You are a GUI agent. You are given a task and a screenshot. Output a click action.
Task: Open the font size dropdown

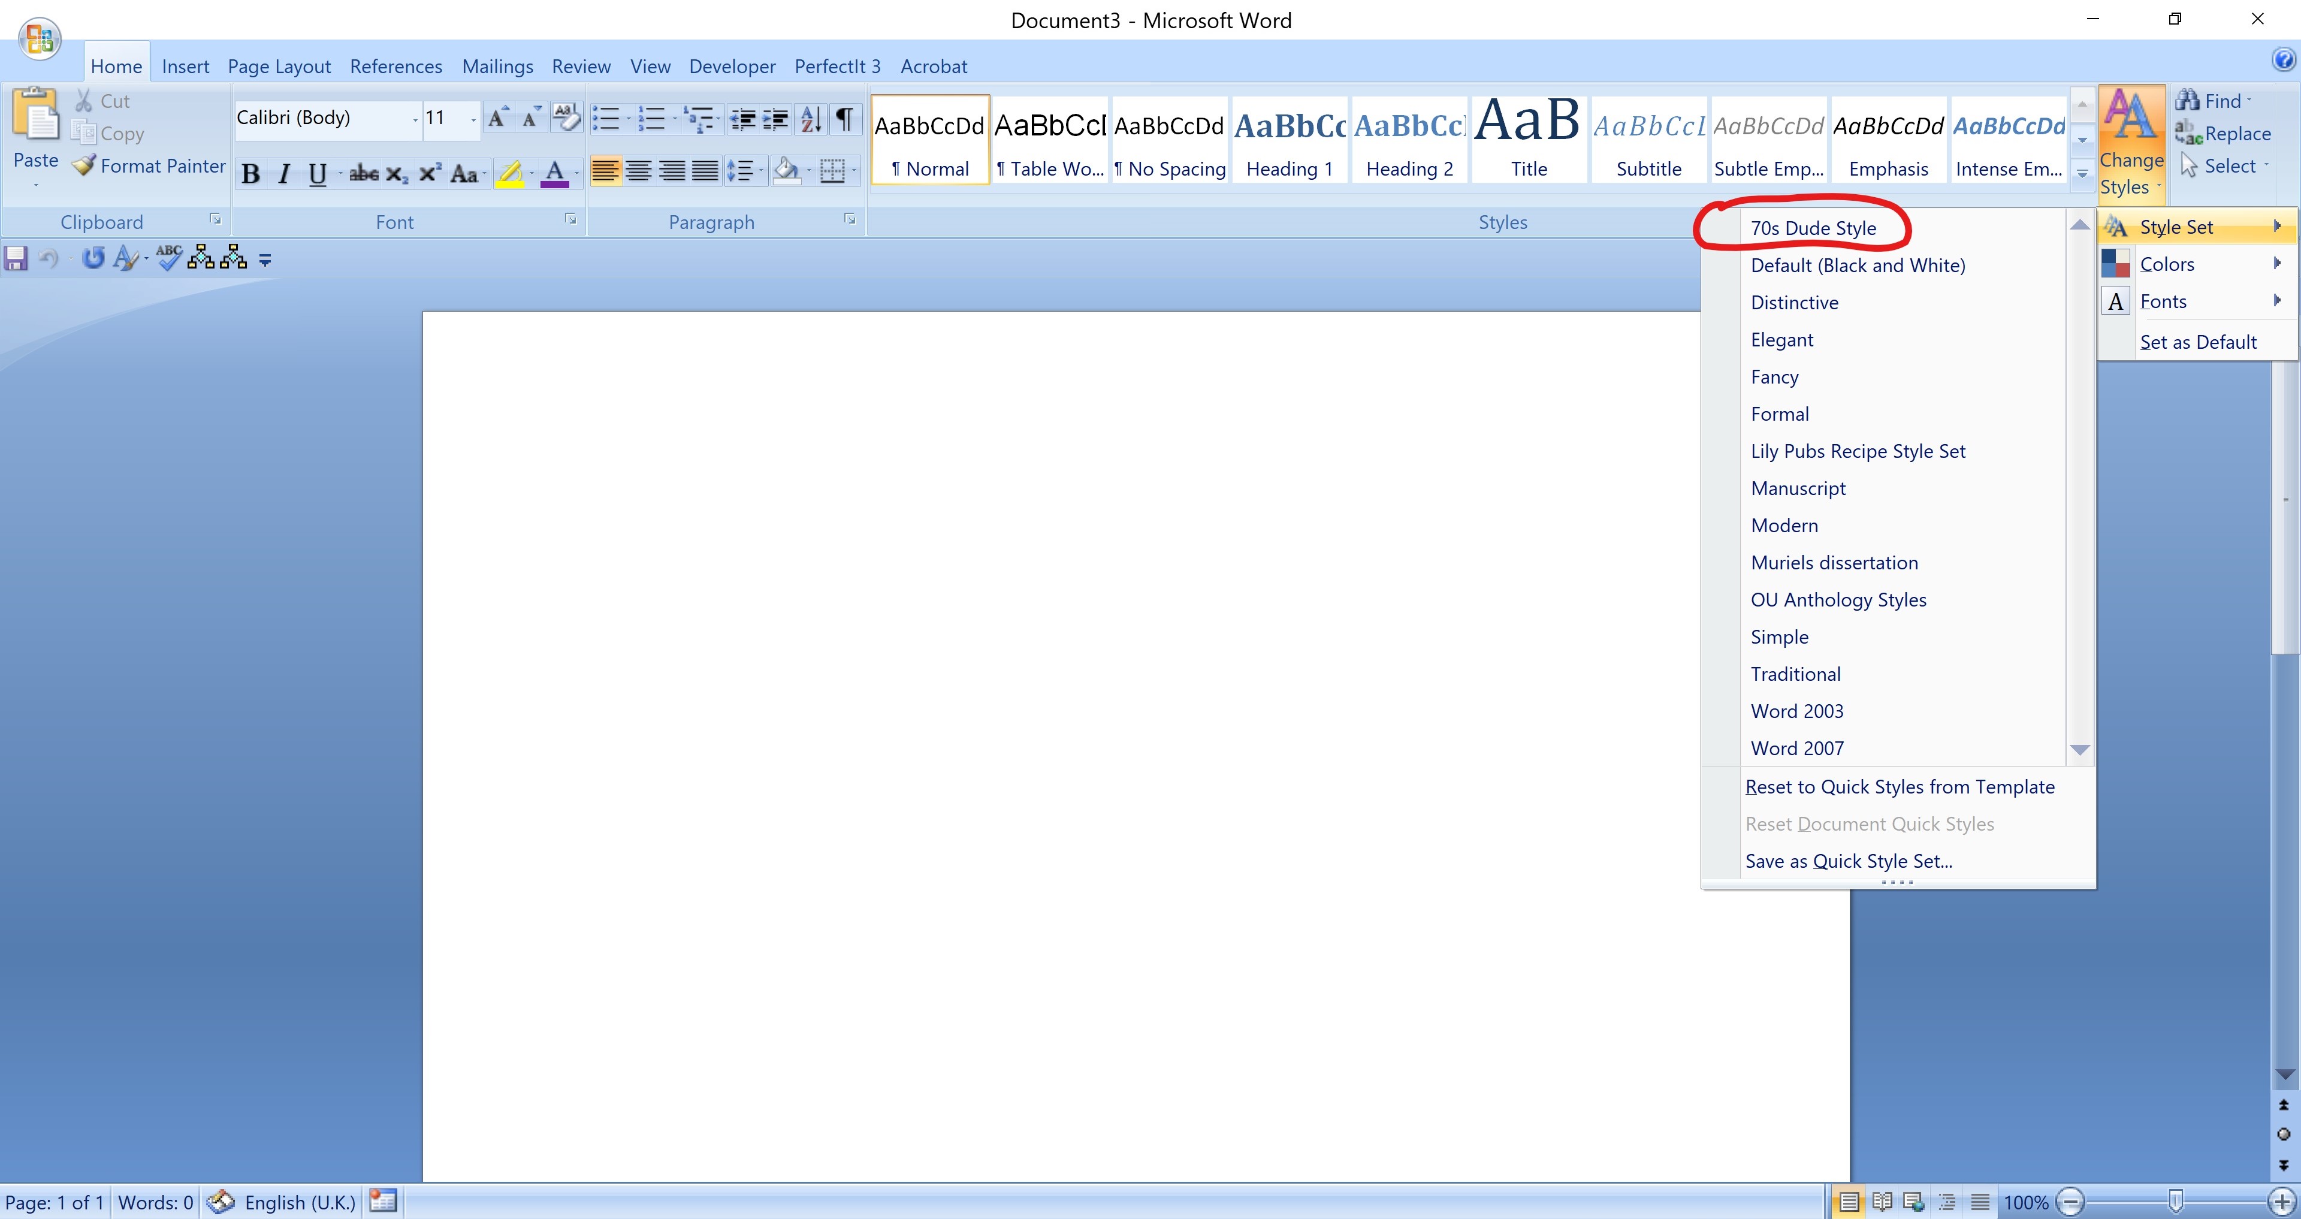point(473,119)
